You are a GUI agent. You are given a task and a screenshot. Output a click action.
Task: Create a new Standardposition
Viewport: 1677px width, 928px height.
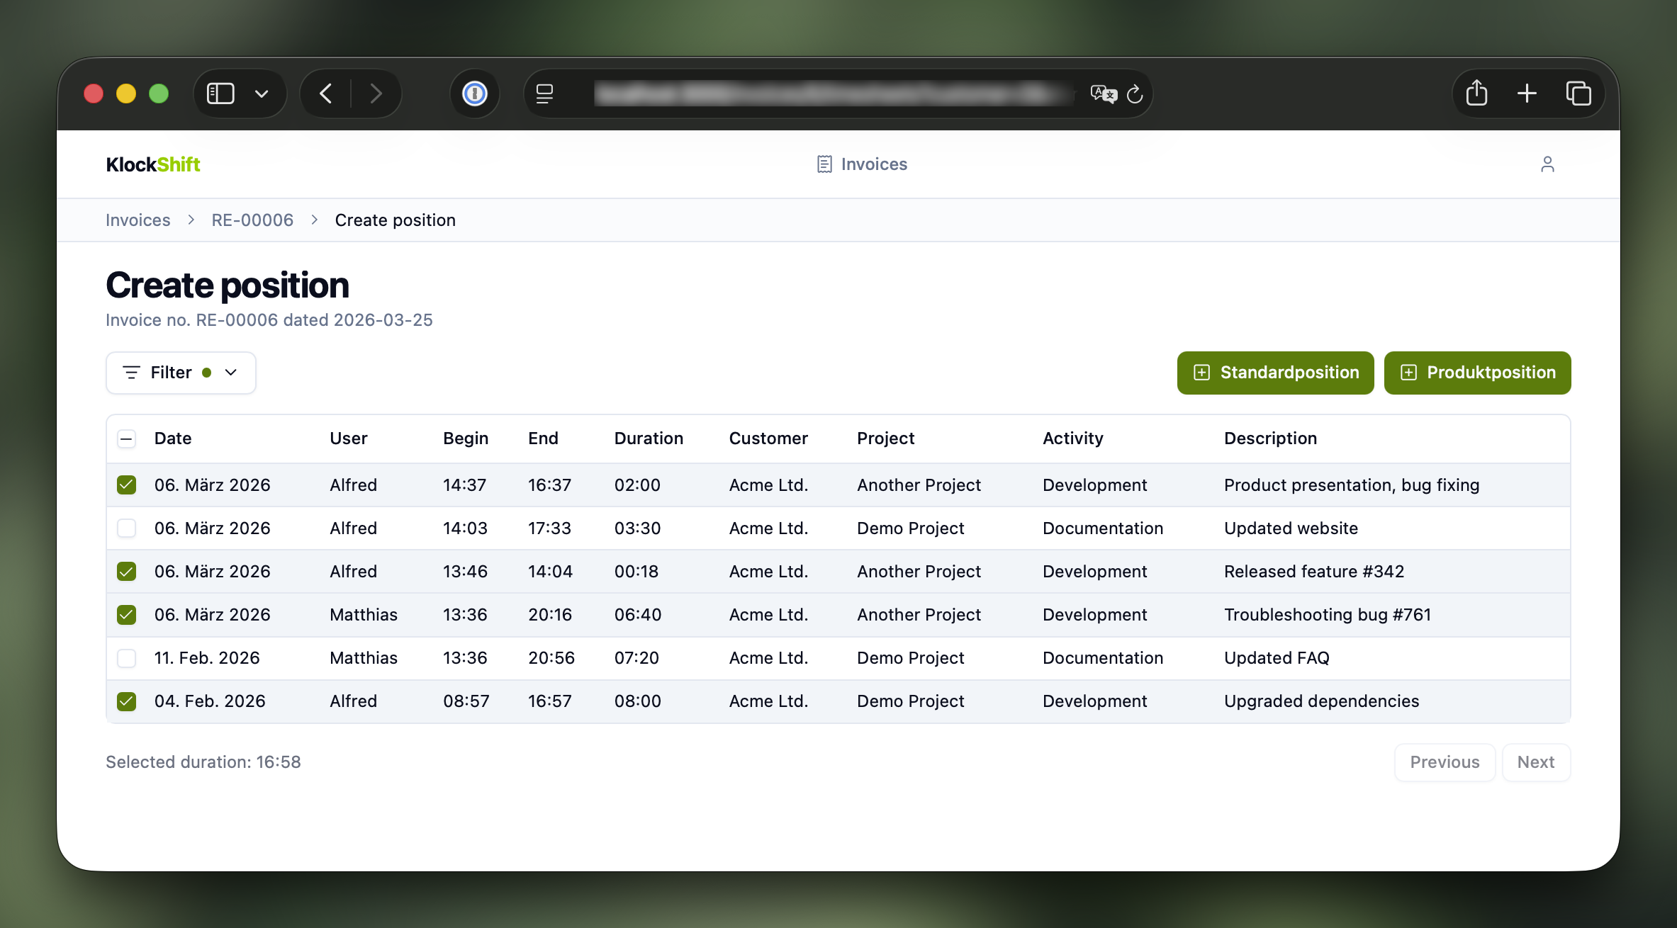[x=1274, y=373]
